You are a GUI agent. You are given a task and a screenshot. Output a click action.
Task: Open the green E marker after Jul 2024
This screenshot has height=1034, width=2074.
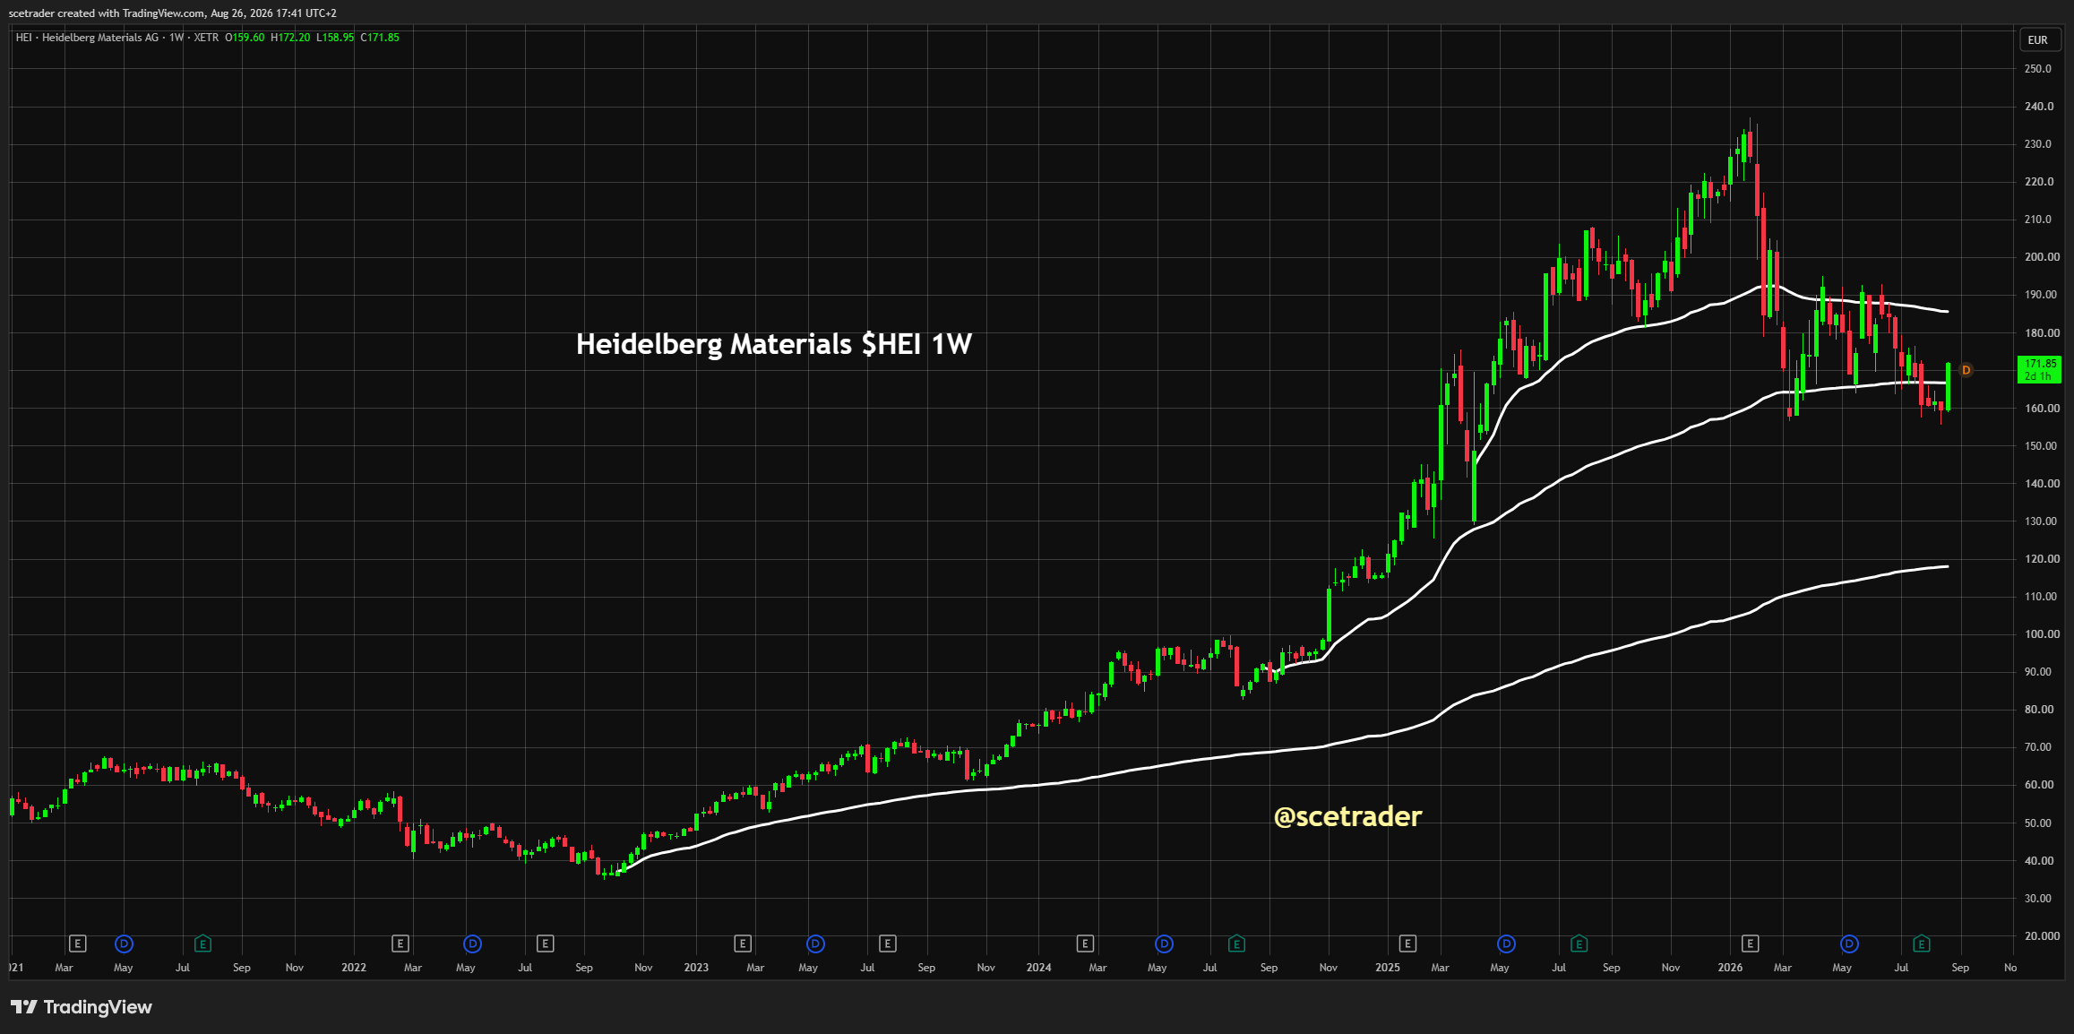(x=1236, y=944)
